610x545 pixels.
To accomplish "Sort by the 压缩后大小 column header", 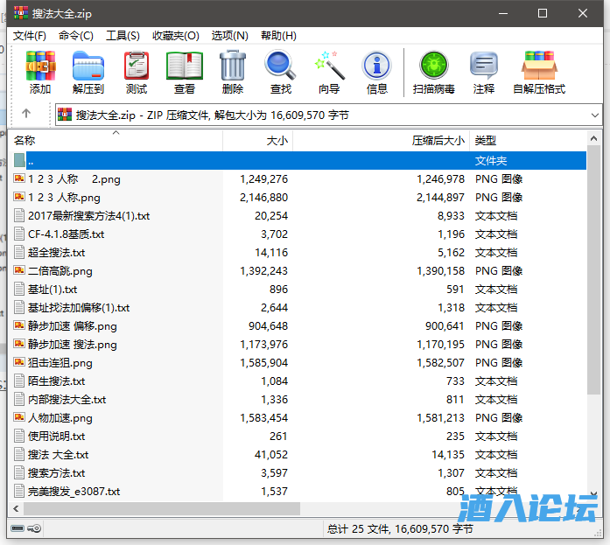I will click(x=438, y=141).
